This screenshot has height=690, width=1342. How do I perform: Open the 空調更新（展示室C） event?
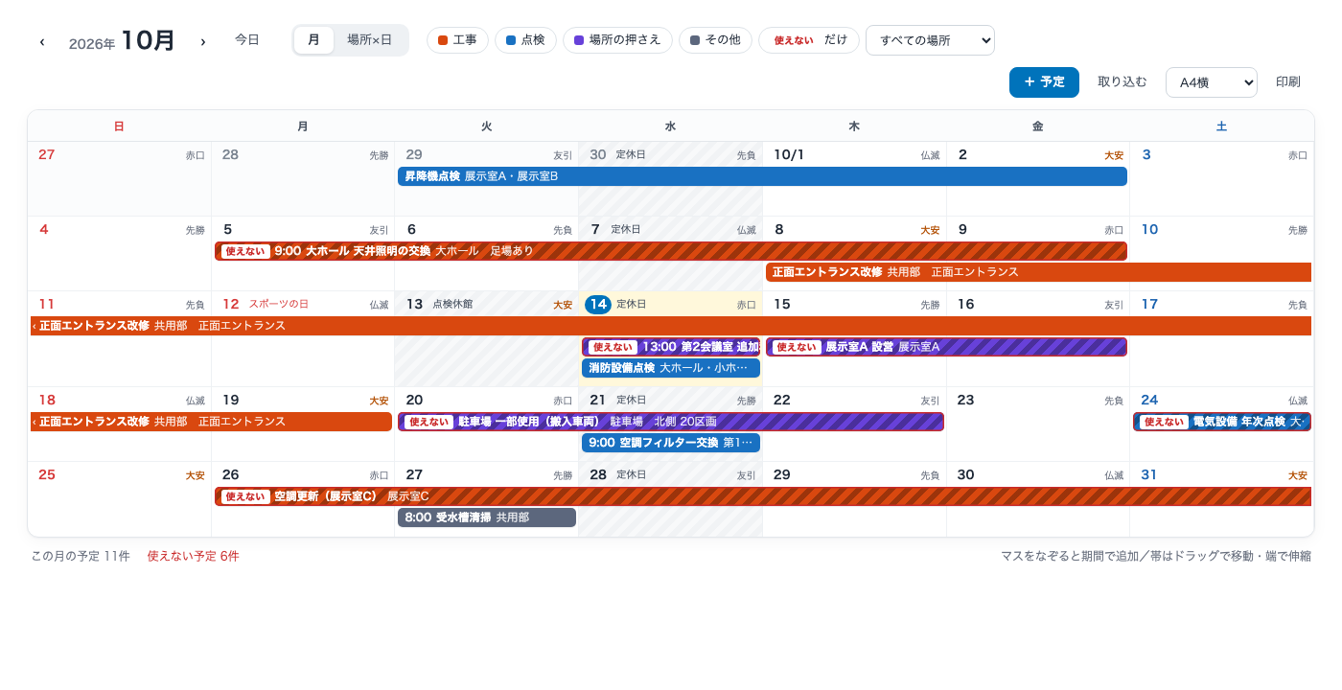coord(763,496)
